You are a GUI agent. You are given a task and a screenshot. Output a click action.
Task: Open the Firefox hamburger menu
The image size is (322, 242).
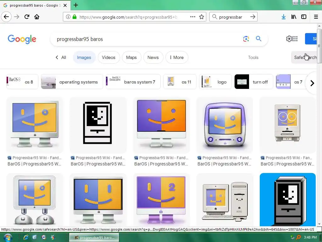click(x=316, y=17)
